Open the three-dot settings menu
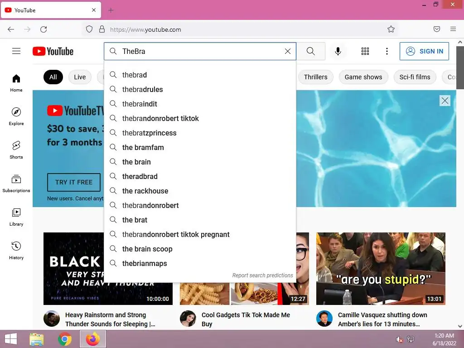The width and height of the screenshot is (464, 348). click(387, 51)
